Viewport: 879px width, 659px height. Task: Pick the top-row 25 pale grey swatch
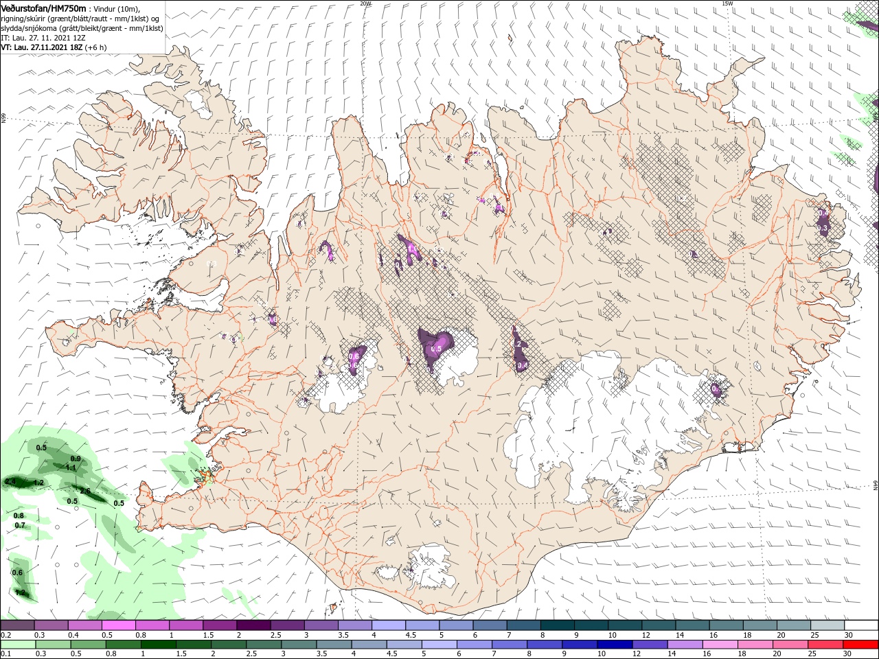826,625
